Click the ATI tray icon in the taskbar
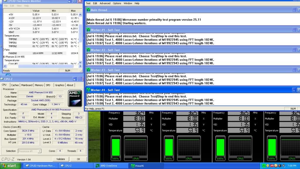 (x=272, y=166)
